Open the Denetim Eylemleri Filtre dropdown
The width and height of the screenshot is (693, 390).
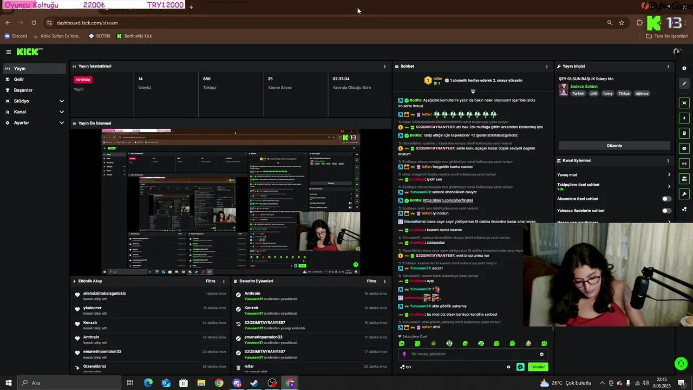371,282
